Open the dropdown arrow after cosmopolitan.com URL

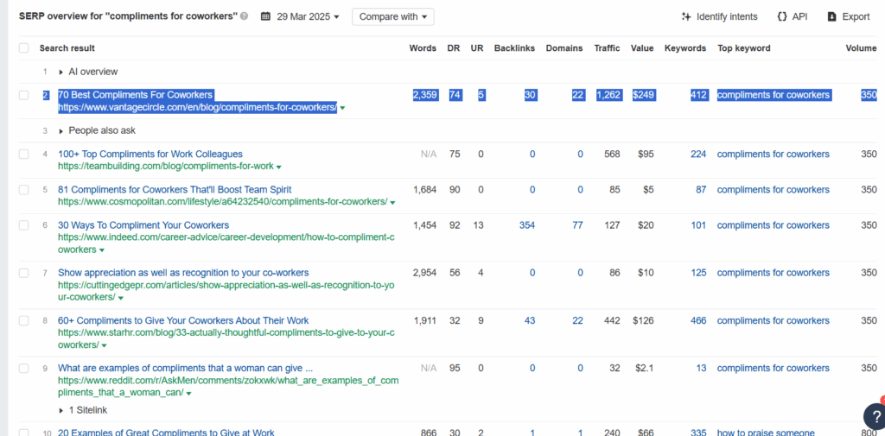(x=392, y=203)
